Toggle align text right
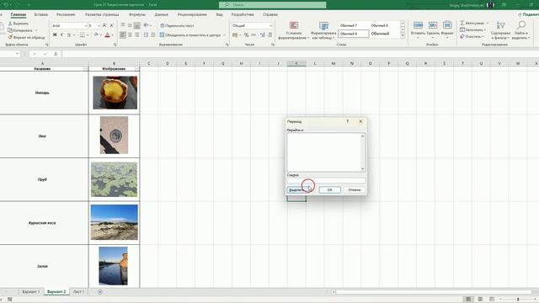The height and width of the screenshot is (303, 539). click(x=136, y=35)
